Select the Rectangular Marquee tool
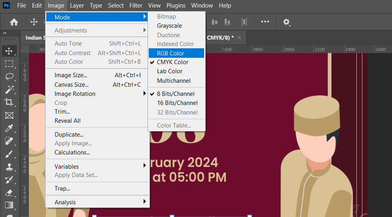Image resolution: width=392 pixels, height=217 pixels. 9,64
